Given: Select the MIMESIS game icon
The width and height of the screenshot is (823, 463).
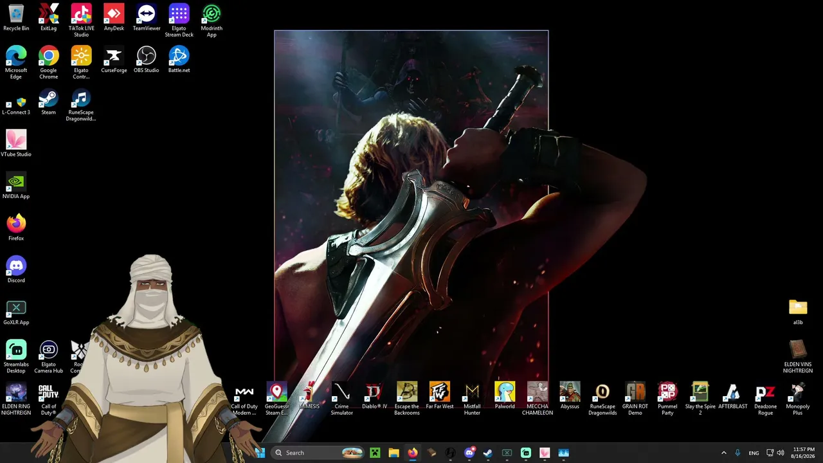Looking at the screenshot, I should coord(309,395).
